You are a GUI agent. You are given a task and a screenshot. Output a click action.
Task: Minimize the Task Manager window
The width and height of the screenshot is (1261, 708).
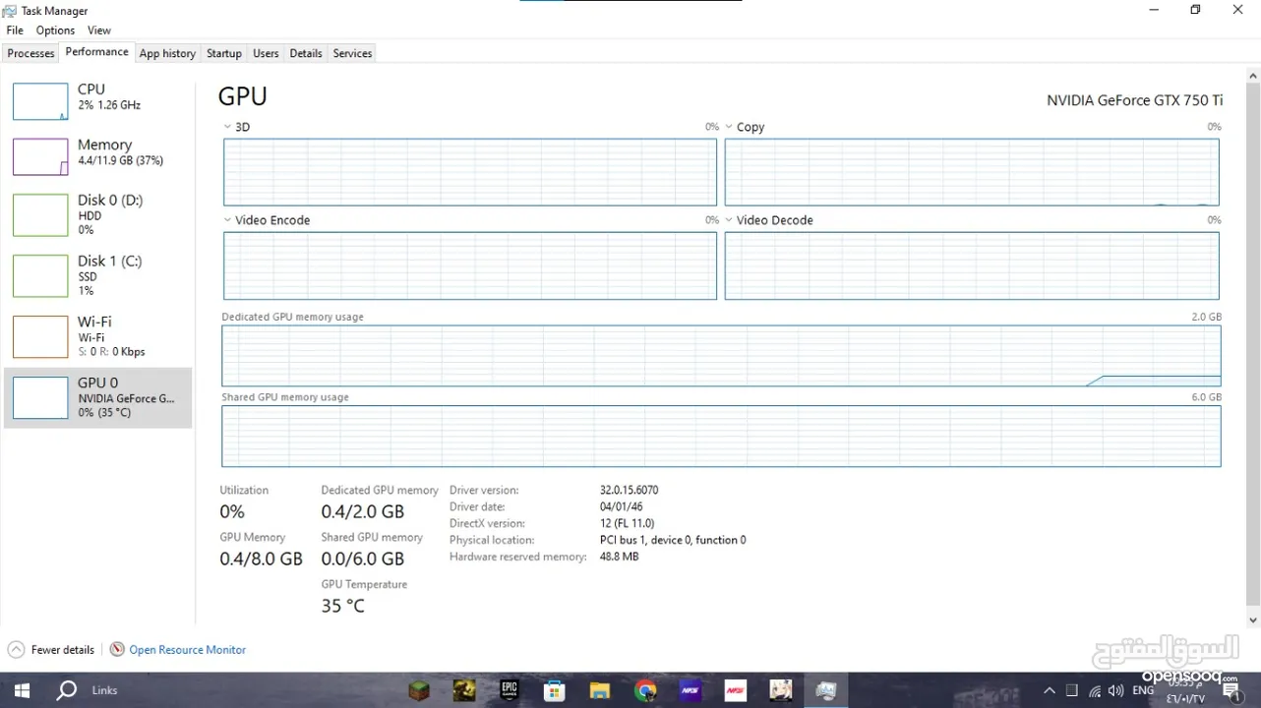pyautogui.click(x=1153, y=10)
